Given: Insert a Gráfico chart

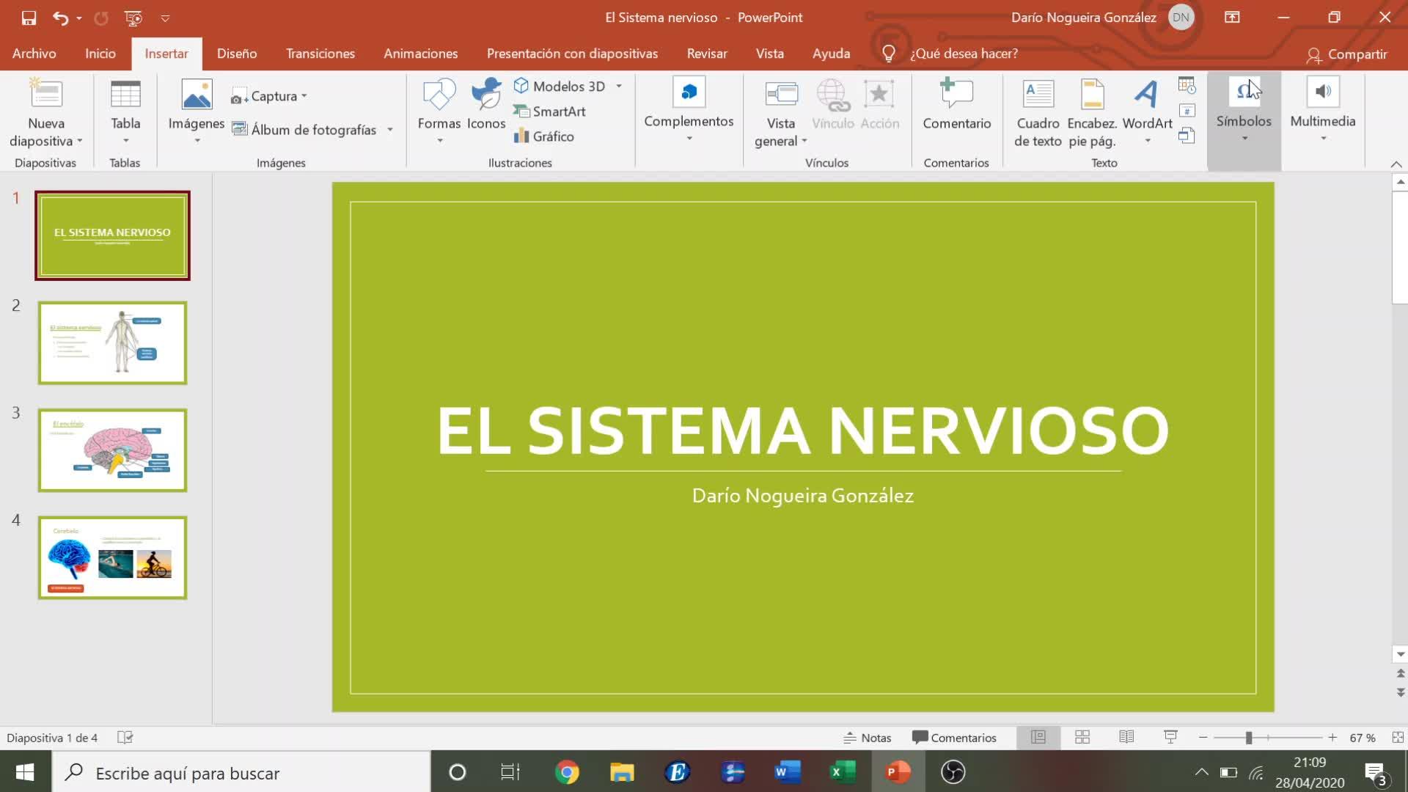Looking at the screenshot, I should pos(543,136).
